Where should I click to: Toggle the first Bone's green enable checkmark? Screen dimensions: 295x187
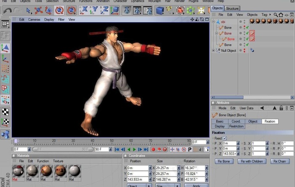(247, 27)
